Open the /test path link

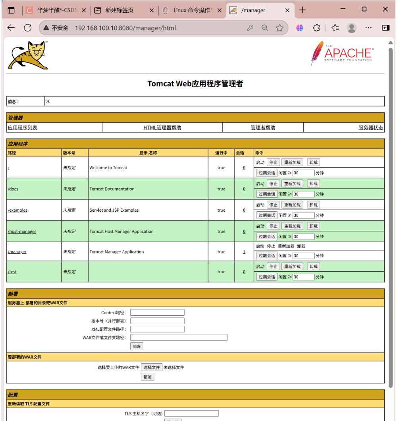[x=12, y=272]
